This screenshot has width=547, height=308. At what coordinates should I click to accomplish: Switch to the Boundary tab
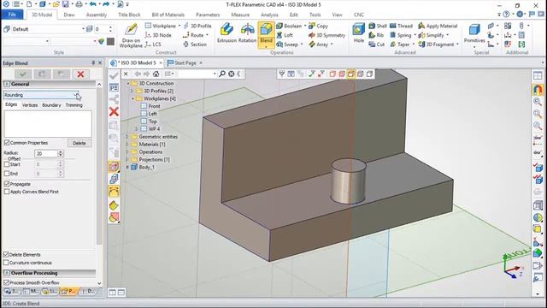click(x=51, y=104)
